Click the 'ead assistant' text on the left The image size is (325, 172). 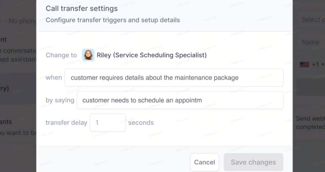tap(18, 59)
